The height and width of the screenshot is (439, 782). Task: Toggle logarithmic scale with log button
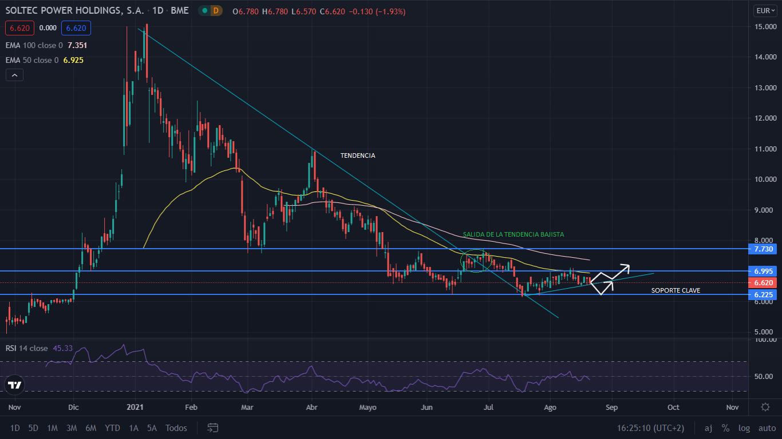[744, 428]
